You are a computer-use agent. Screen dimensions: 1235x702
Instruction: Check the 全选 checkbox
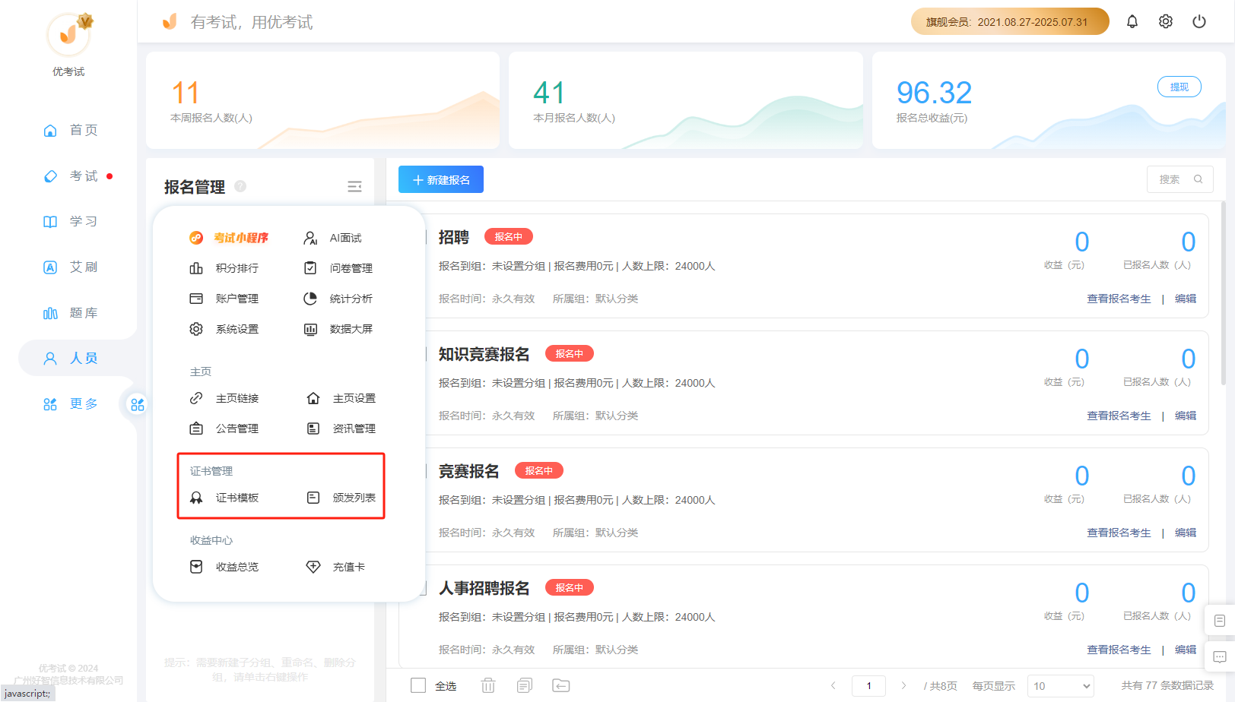point(418,685)
